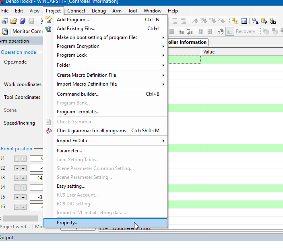
Task: Increase J1 with the plus button
Action: [23, 159]
